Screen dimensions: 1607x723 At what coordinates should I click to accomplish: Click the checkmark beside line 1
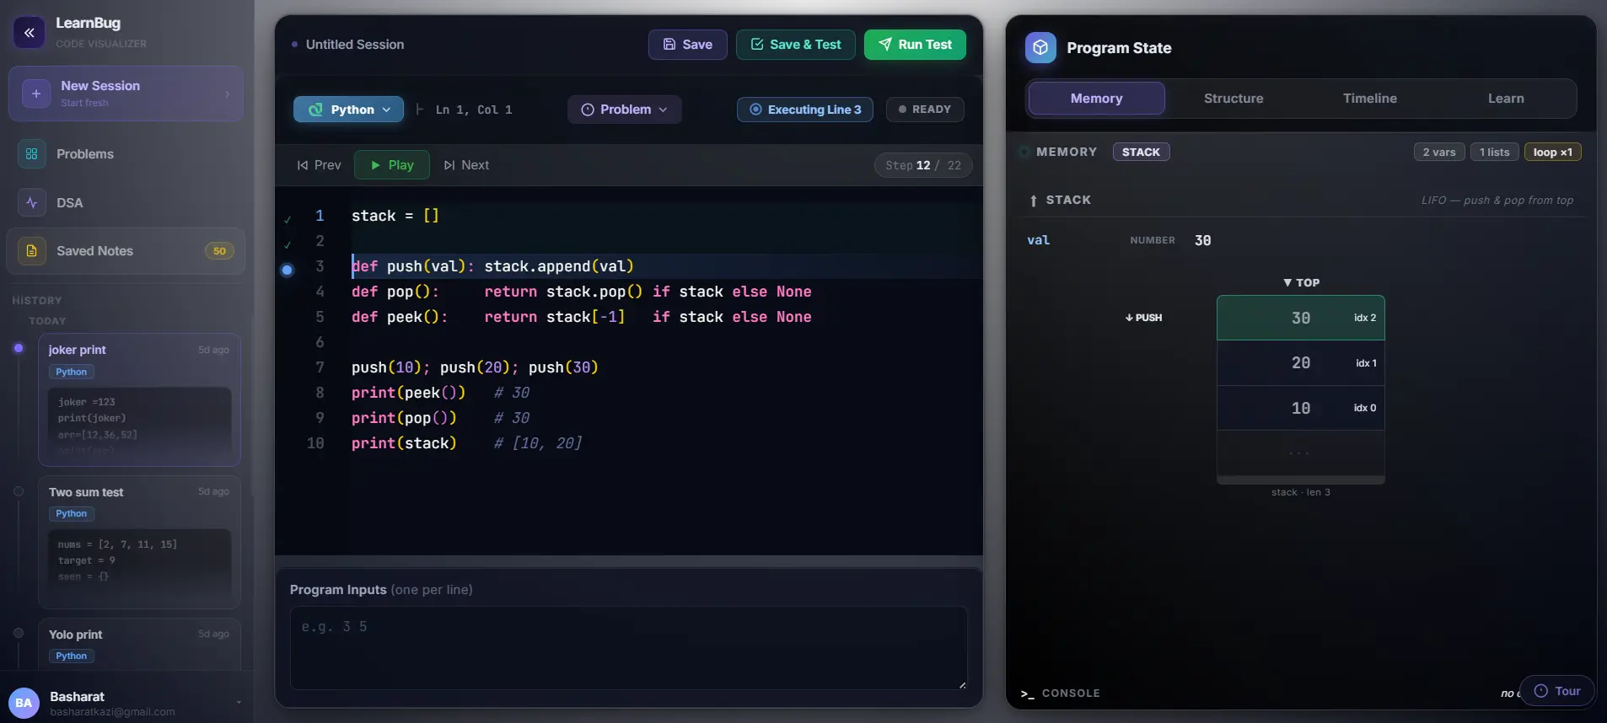tap(288, 219)
